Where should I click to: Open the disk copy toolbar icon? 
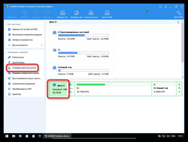click(x=76, y=13)
